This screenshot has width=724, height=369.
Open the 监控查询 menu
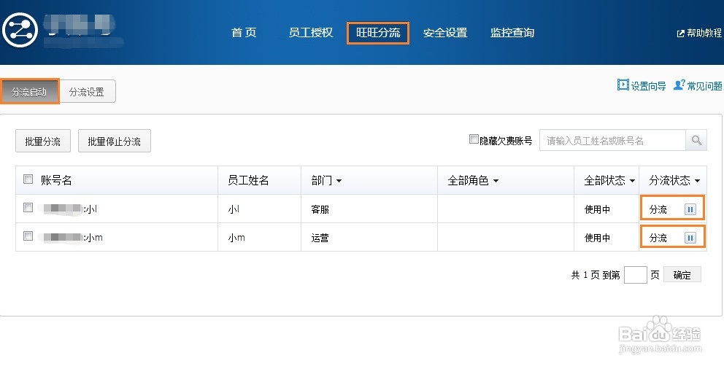pos(512,33)
